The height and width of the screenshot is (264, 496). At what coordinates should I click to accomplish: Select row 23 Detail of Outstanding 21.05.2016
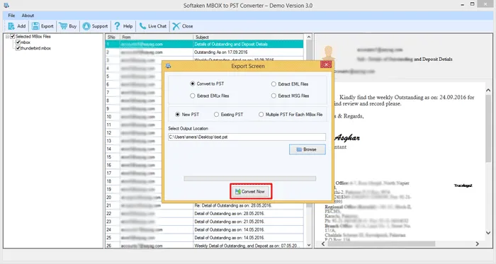[204, 222]
